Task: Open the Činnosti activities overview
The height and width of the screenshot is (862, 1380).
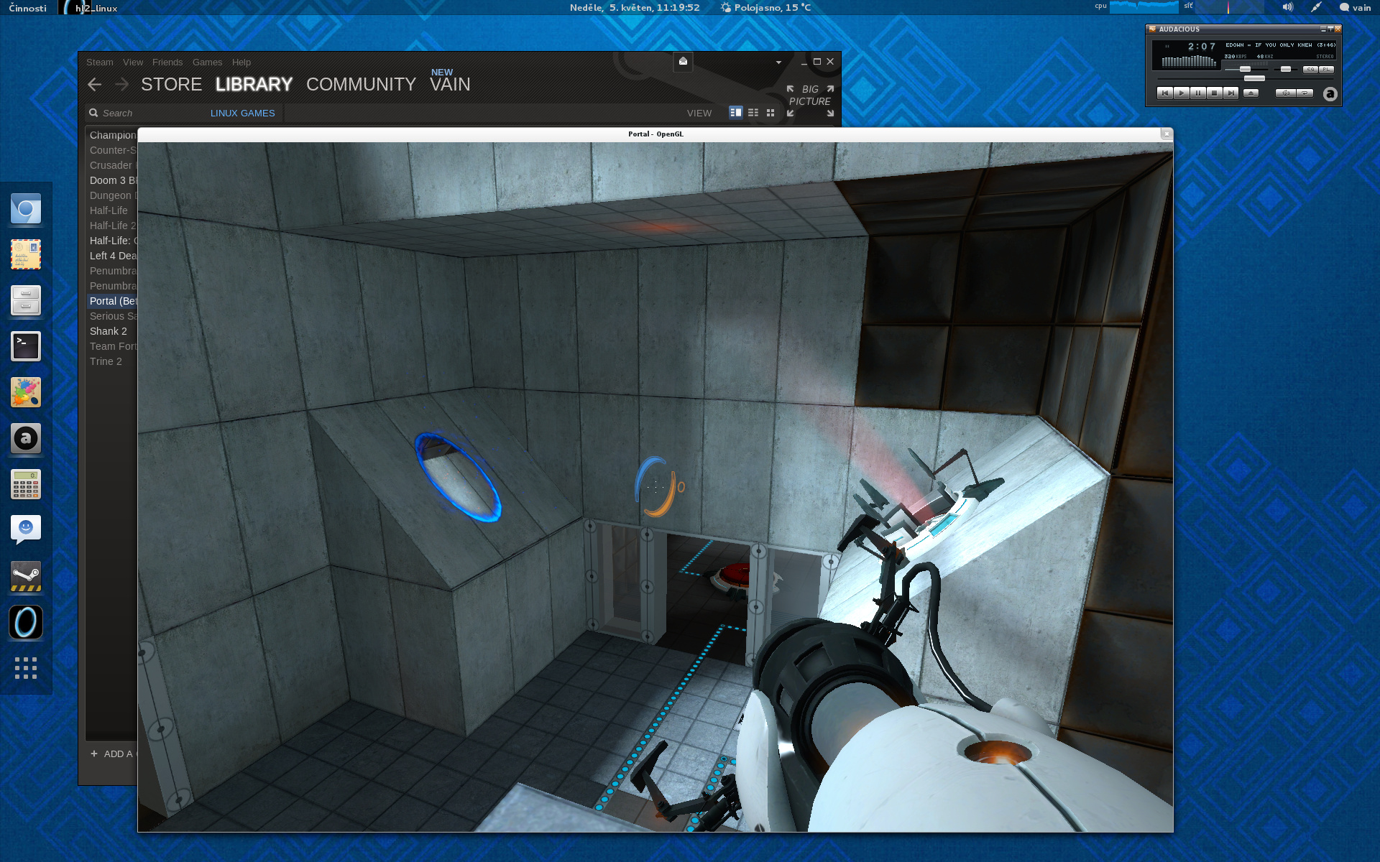Action: (28, 8)
